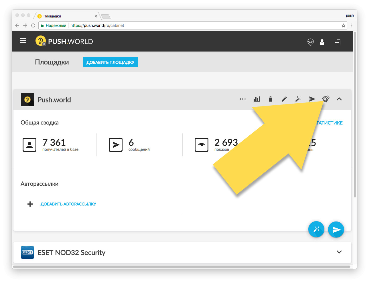This screenshot has width=369, height=283.
Task: Collapse the Push.world site panel
Action: click(339, 99)
